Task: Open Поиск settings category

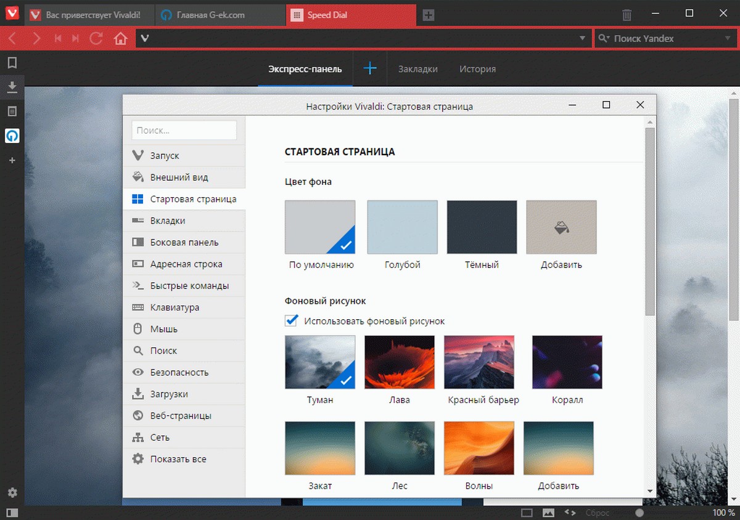Action: click(184, 351)
